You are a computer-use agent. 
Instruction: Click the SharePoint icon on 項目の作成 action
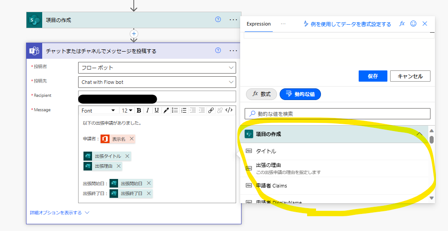[x=34, y=20]
